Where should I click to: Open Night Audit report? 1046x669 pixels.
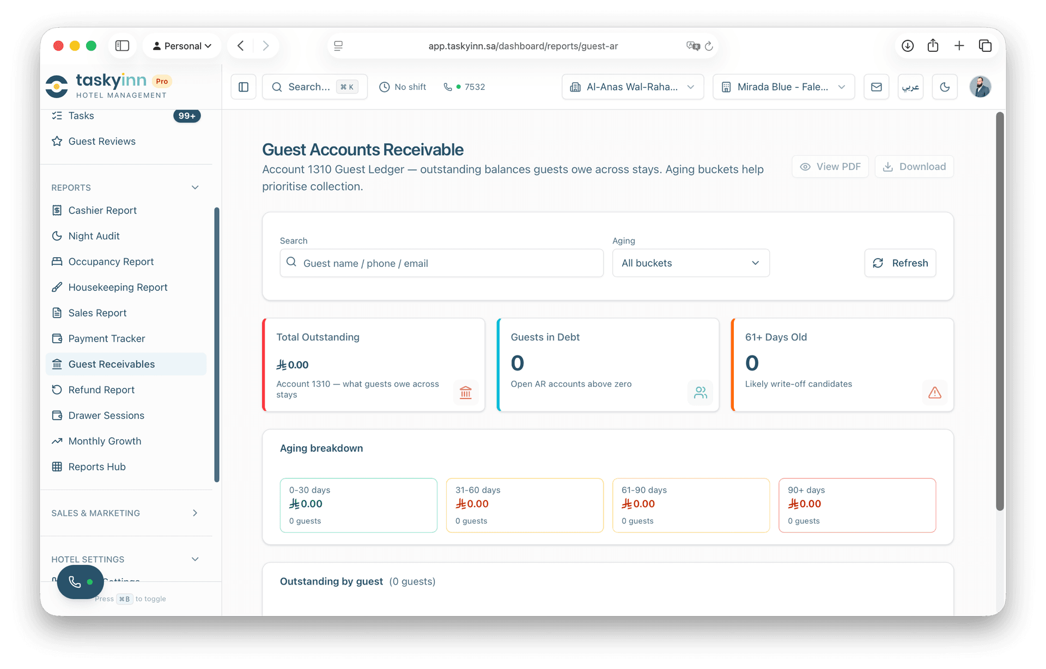pyautogui.click(x=94, y=236)
